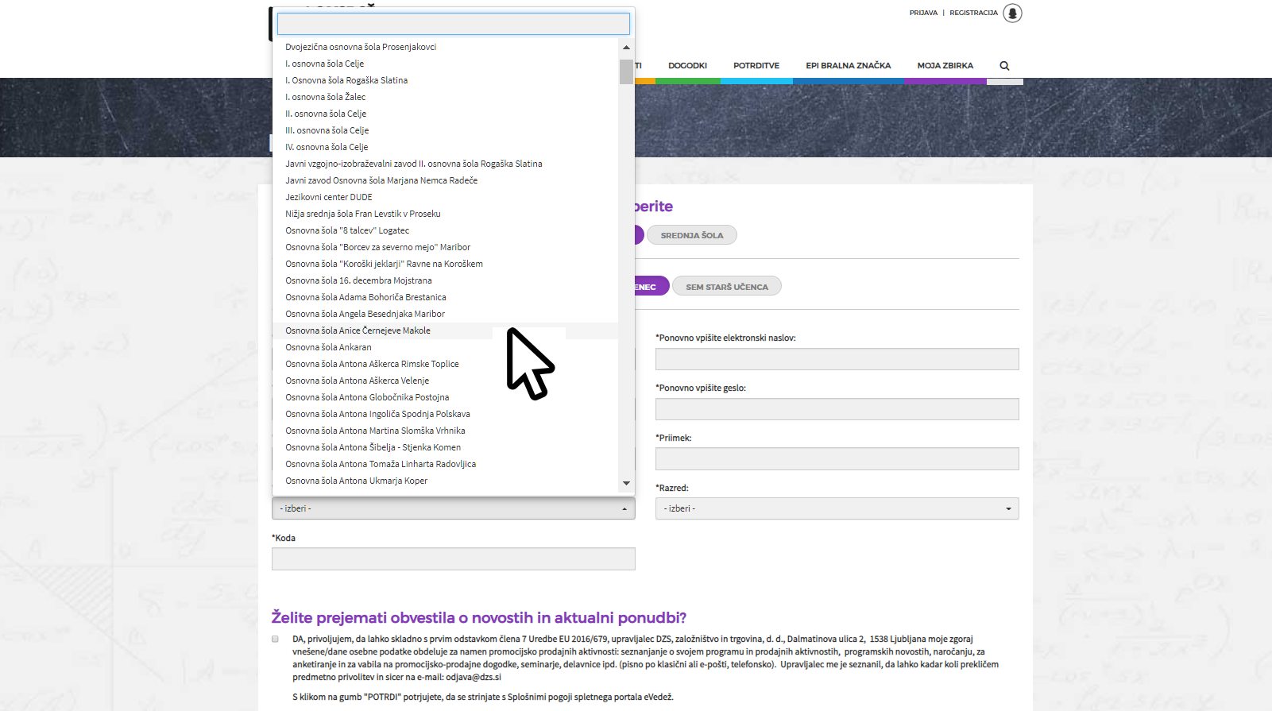The width and height of the screenshot is (1272, 711).
Task: Select III. osnovna šola Celje
Action: [x=445, y=130]
